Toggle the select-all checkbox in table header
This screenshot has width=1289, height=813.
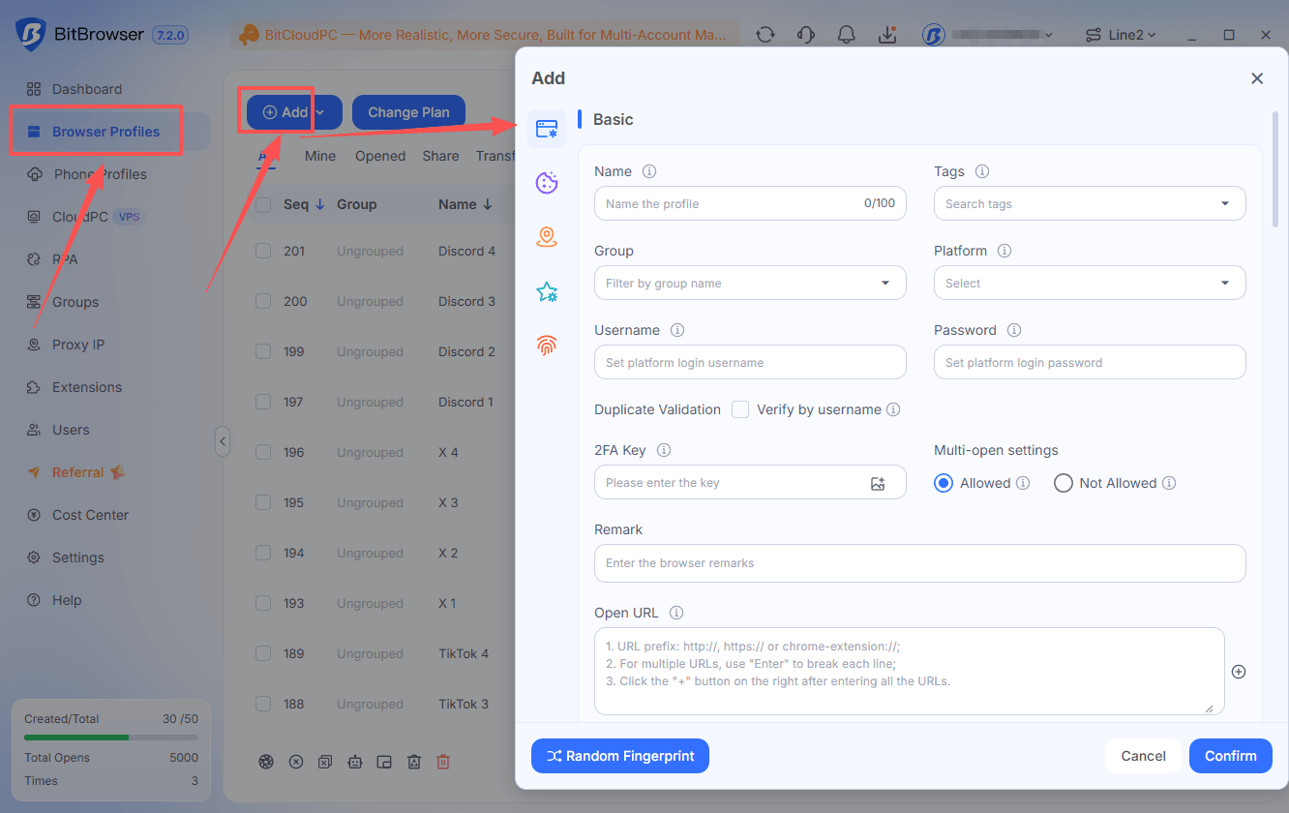click(263, 204)
